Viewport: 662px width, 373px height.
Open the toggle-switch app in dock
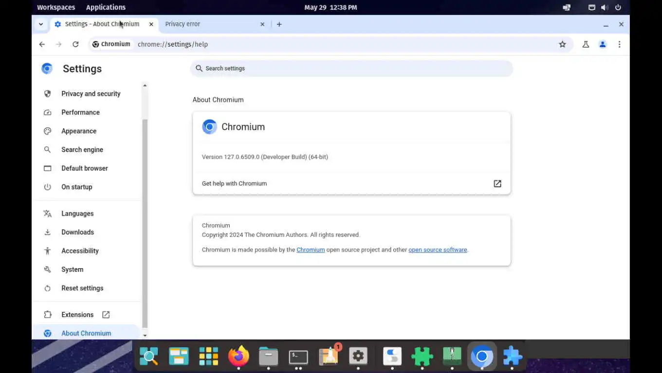click(392, 356)
